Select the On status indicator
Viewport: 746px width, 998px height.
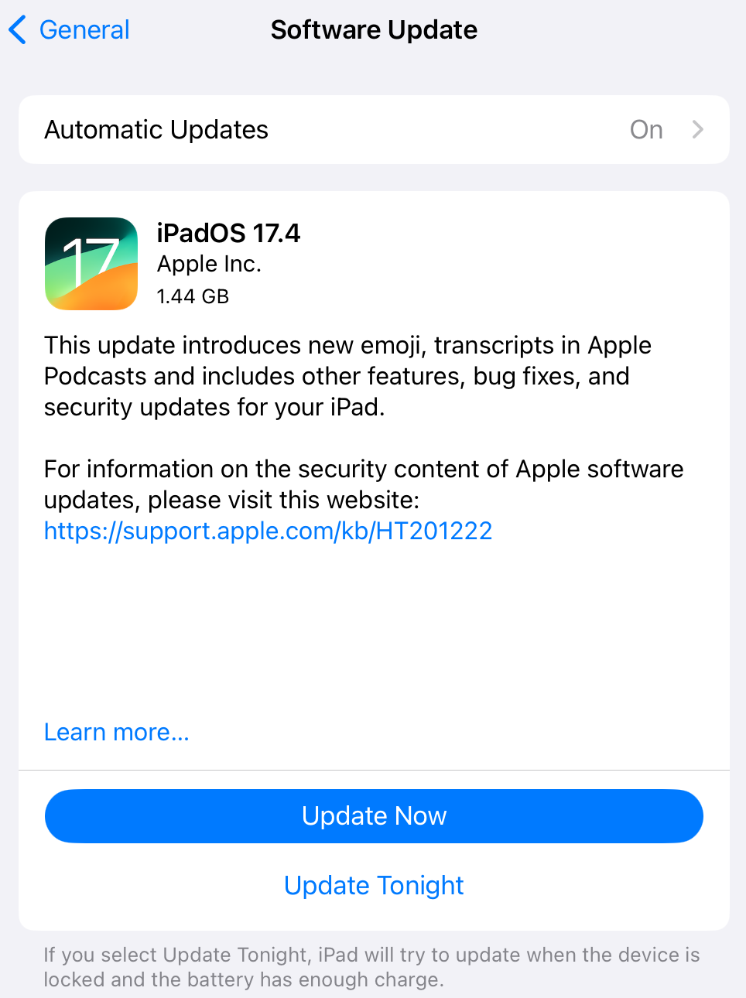[x=646, y=129]
